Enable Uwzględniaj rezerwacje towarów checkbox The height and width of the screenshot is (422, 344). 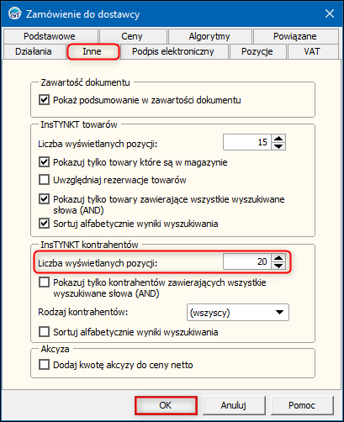pyautogui.click(x=44, y=180)
